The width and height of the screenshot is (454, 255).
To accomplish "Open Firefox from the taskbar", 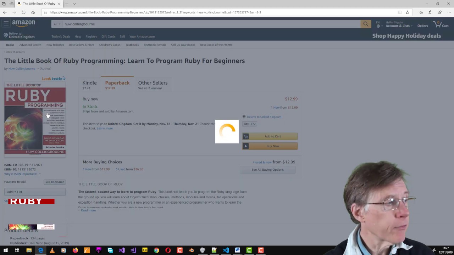I will click(75, 250).
